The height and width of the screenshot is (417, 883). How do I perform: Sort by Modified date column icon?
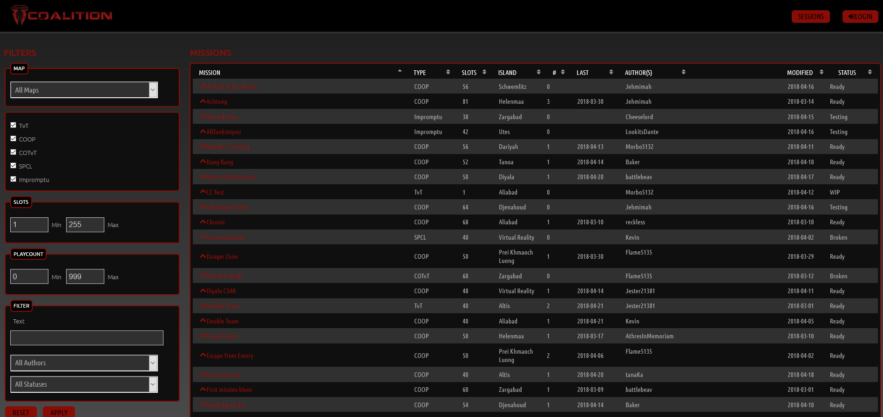[x=822, y=72]
